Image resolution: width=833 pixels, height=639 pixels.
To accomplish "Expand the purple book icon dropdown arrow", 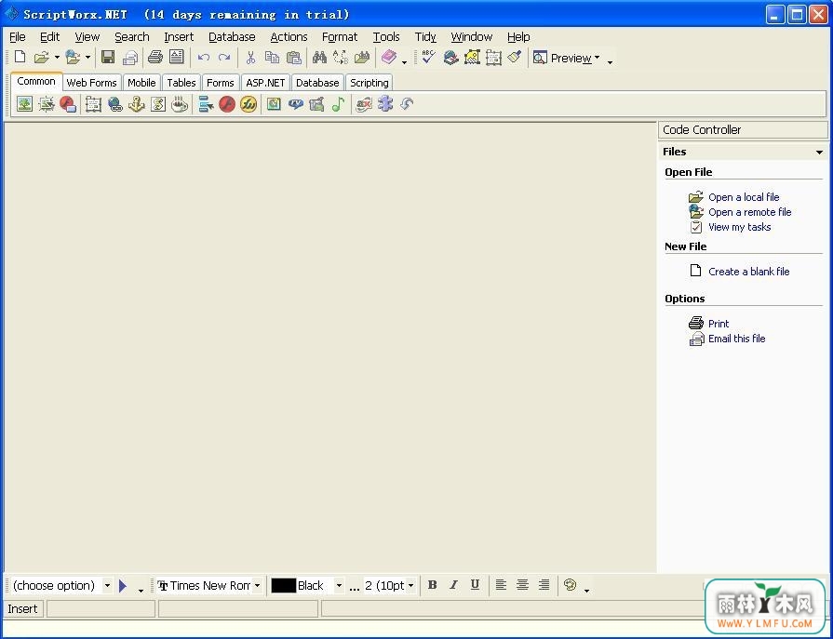I will tap(404, 62).
